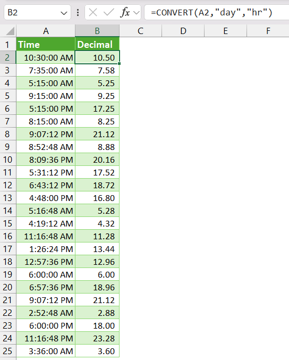Open the formula bar options dots
This screenshot has height=360, width=289.
[78, 12]
